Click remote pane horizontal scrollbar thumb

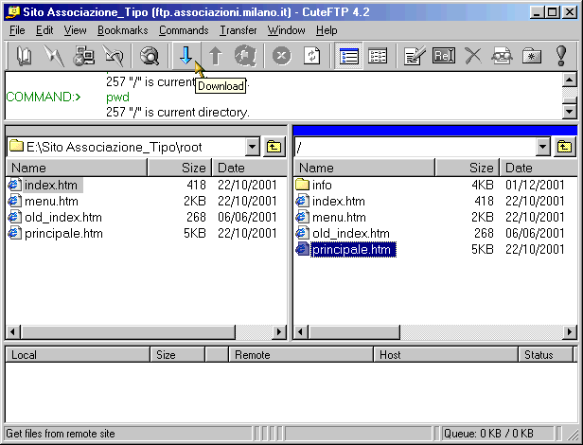click(x=354, y=332)
